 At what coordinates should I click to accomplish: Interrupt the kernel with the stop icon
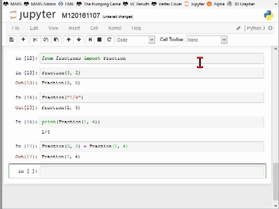(x=99, y=40)
